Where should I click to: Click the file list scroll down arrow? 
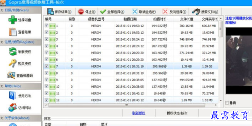[221, 101]
